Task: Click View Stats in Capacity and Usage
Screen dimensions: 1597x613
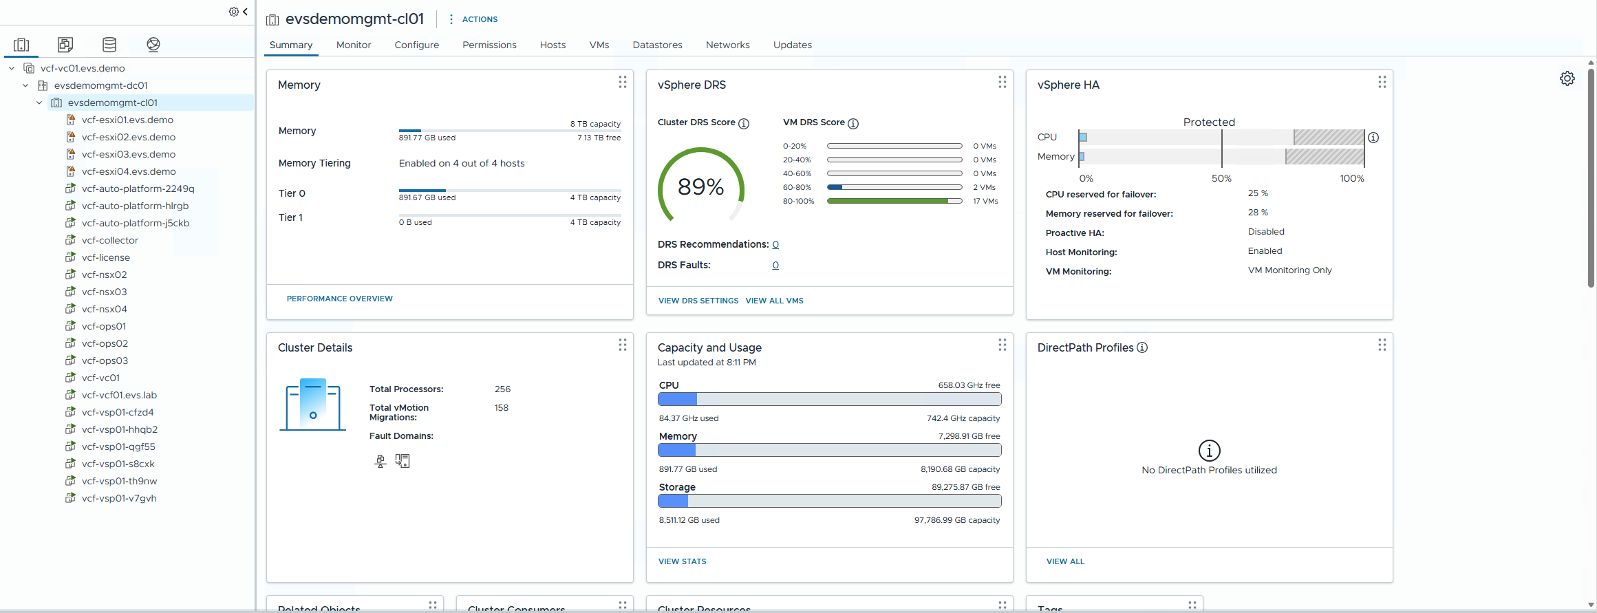Action: click(683, 561)
